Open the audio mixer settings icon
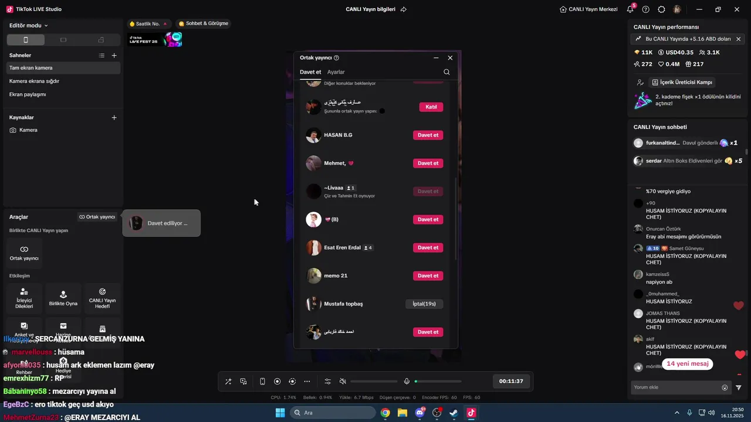 point(328,382)
